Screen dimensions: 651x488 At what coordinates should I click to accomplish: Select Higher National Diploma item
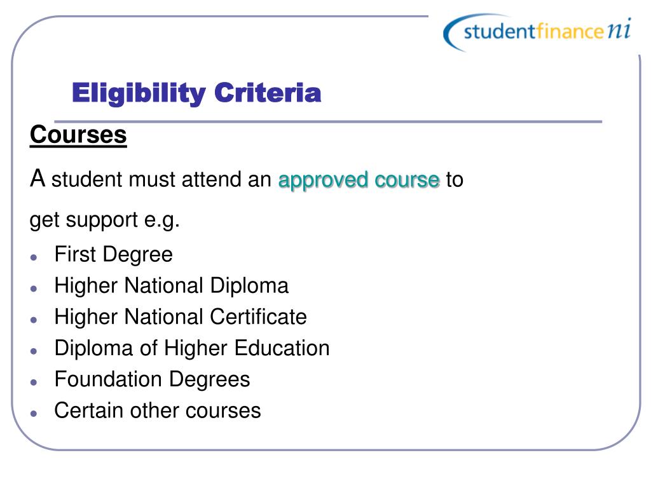172,285
